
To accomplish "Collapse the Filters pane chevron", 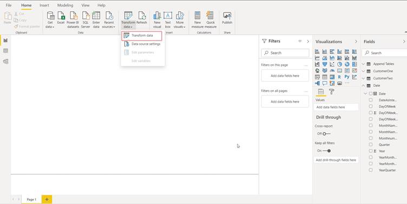I will click(x=308, y=41).
